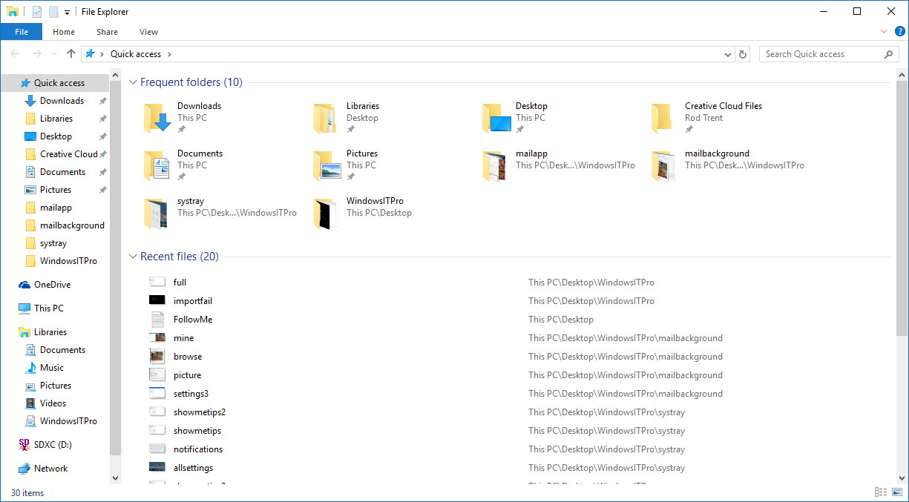
Task: Open Properties via the Quick Access Toolbar icon
Action: point(37,11)
